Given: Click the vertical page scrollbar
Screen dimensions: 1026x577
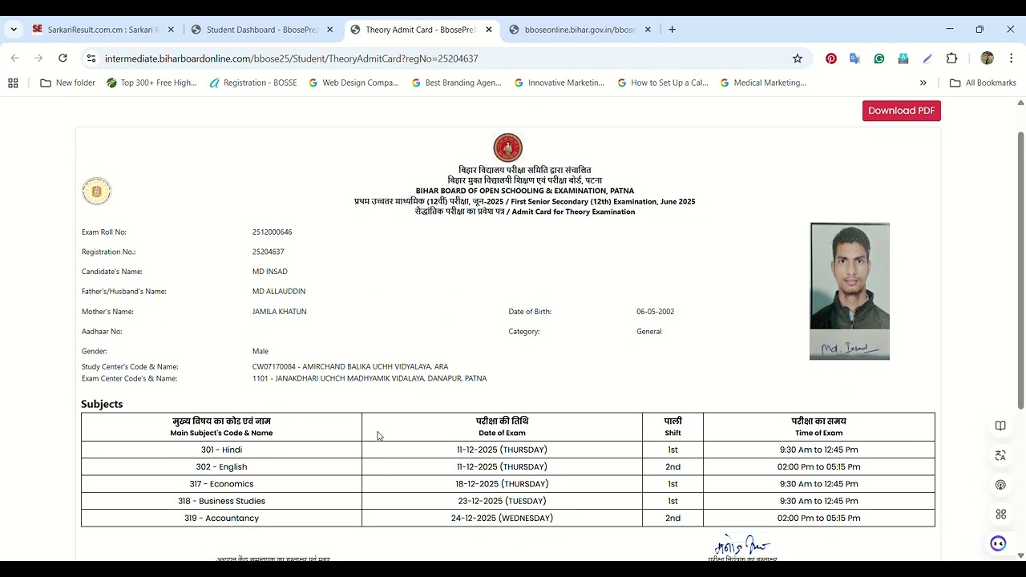Looking at the screenshot, I should pos(1020,271).
